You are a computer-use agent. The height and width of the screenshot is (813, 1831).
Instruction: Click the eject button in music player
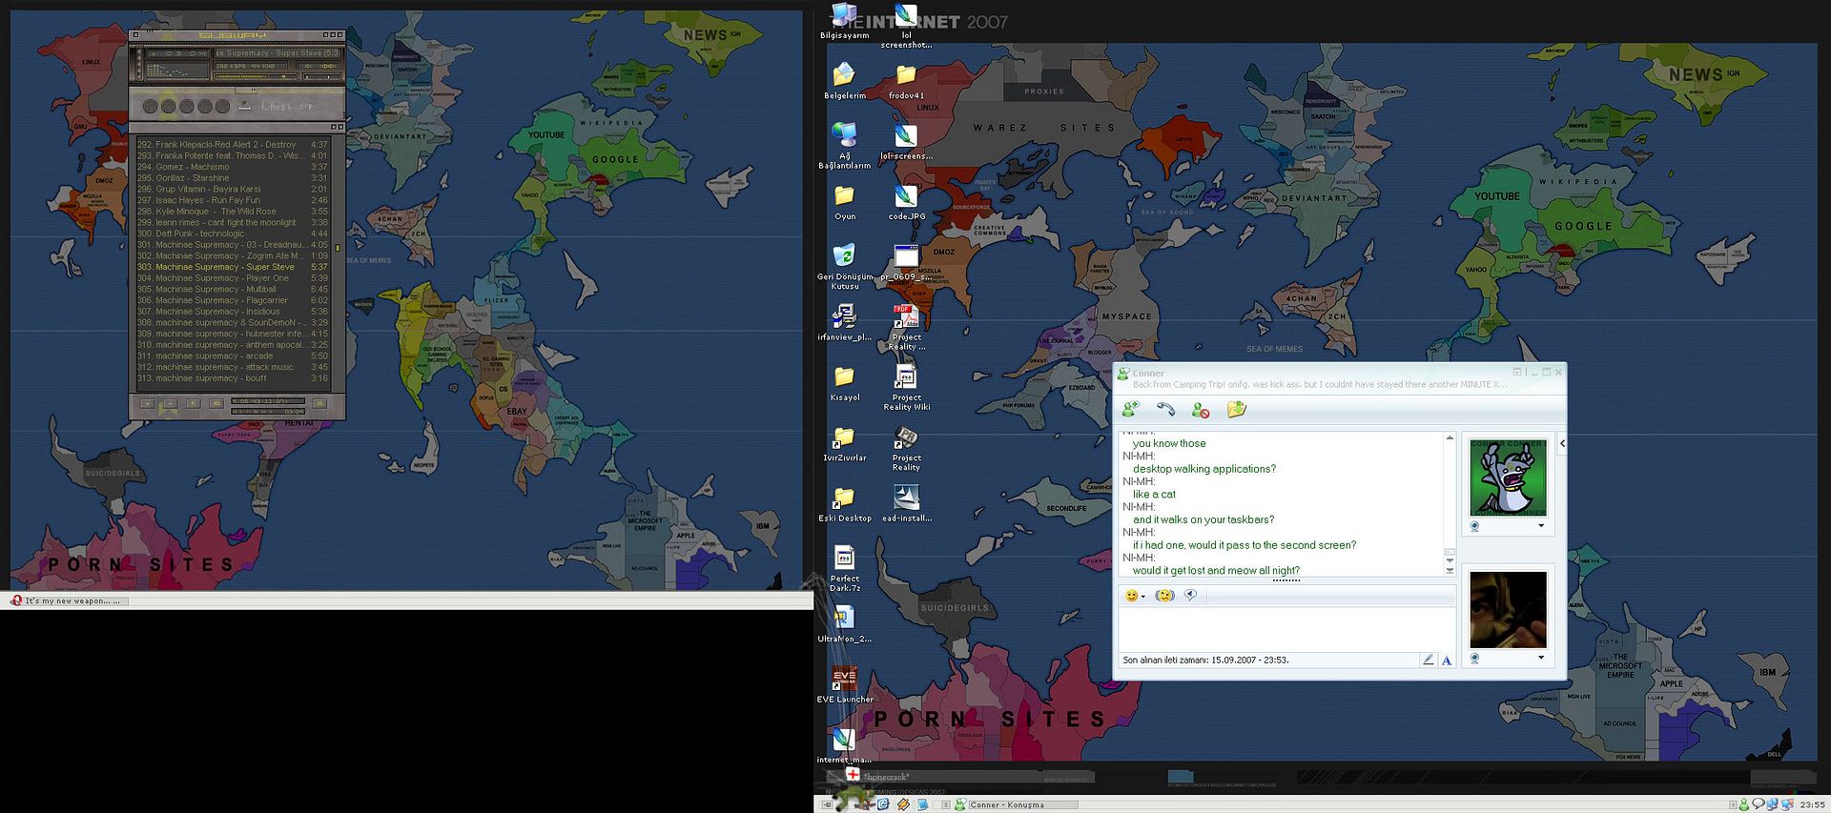pos(245,106)
